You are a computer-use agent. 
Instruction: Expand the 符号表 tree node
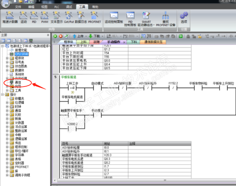tap(7, 62)
